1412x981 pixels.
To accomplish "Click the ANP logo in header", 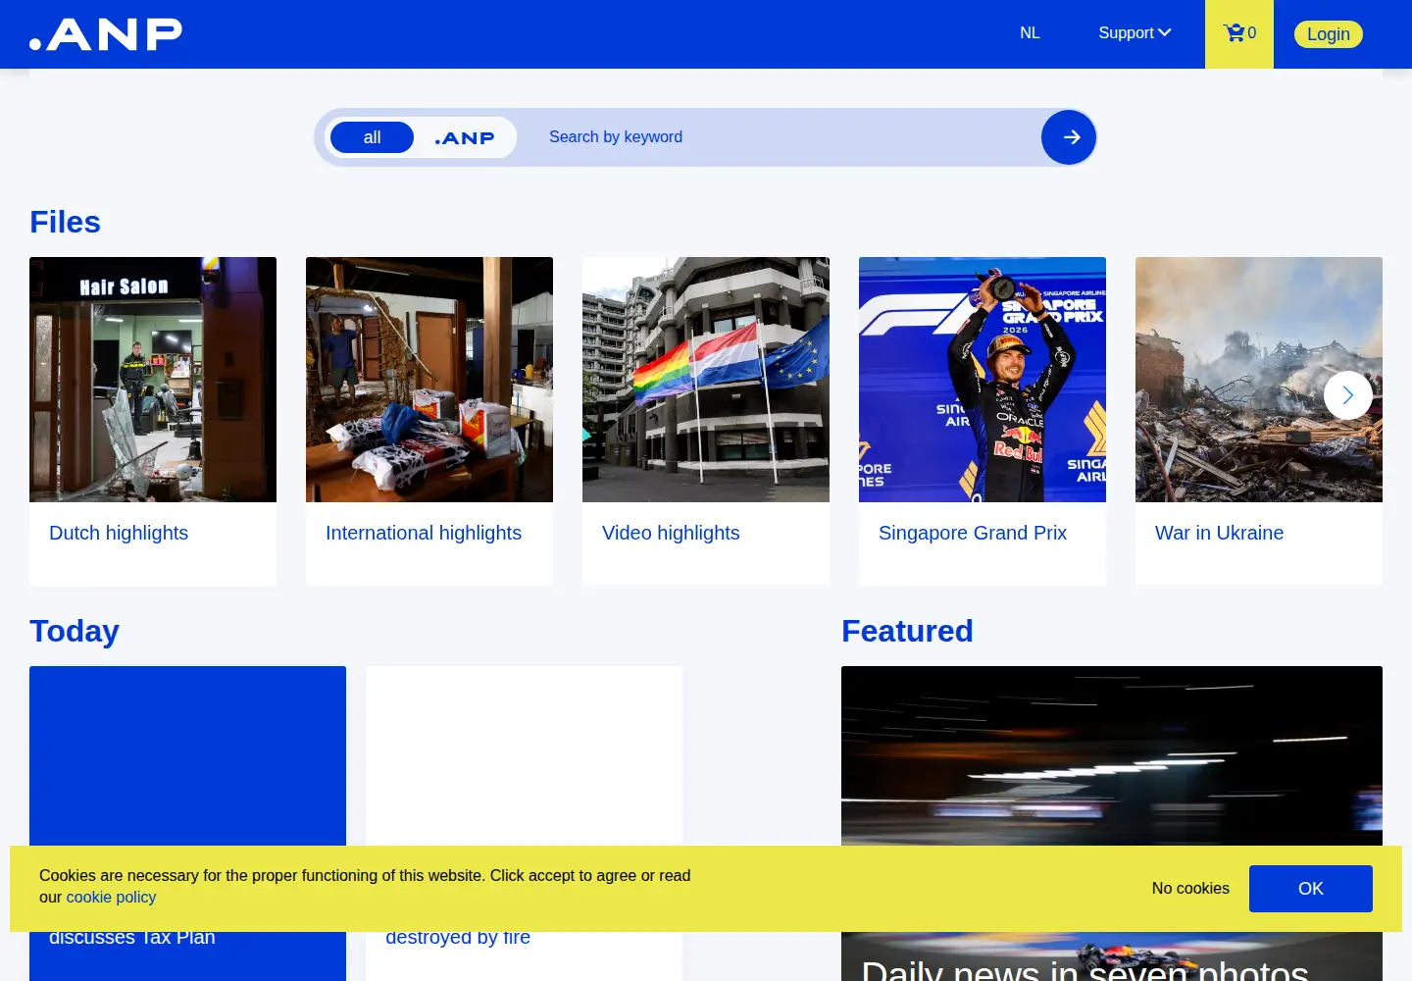I will (106, 34).
